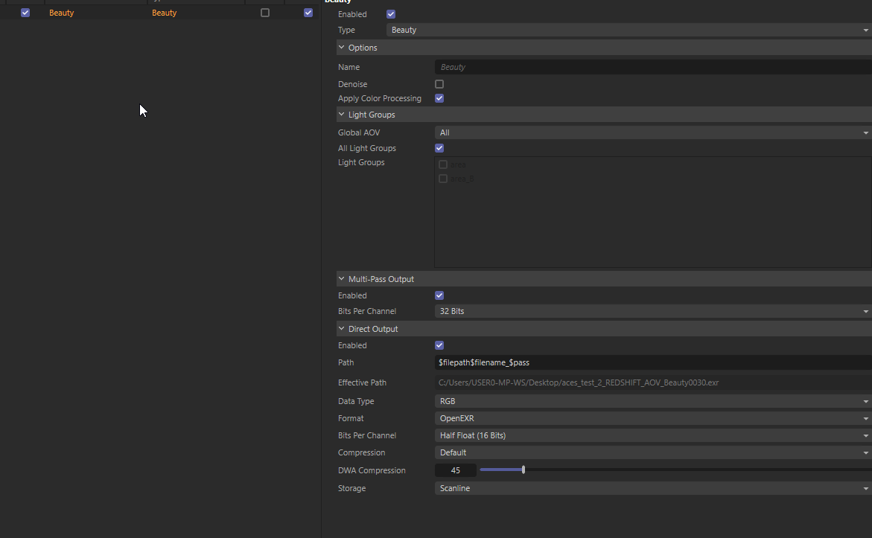Toggle Multi-Pass Output Enabled checkbox
This screenshot has width=872, height=538.
[439, 295]
